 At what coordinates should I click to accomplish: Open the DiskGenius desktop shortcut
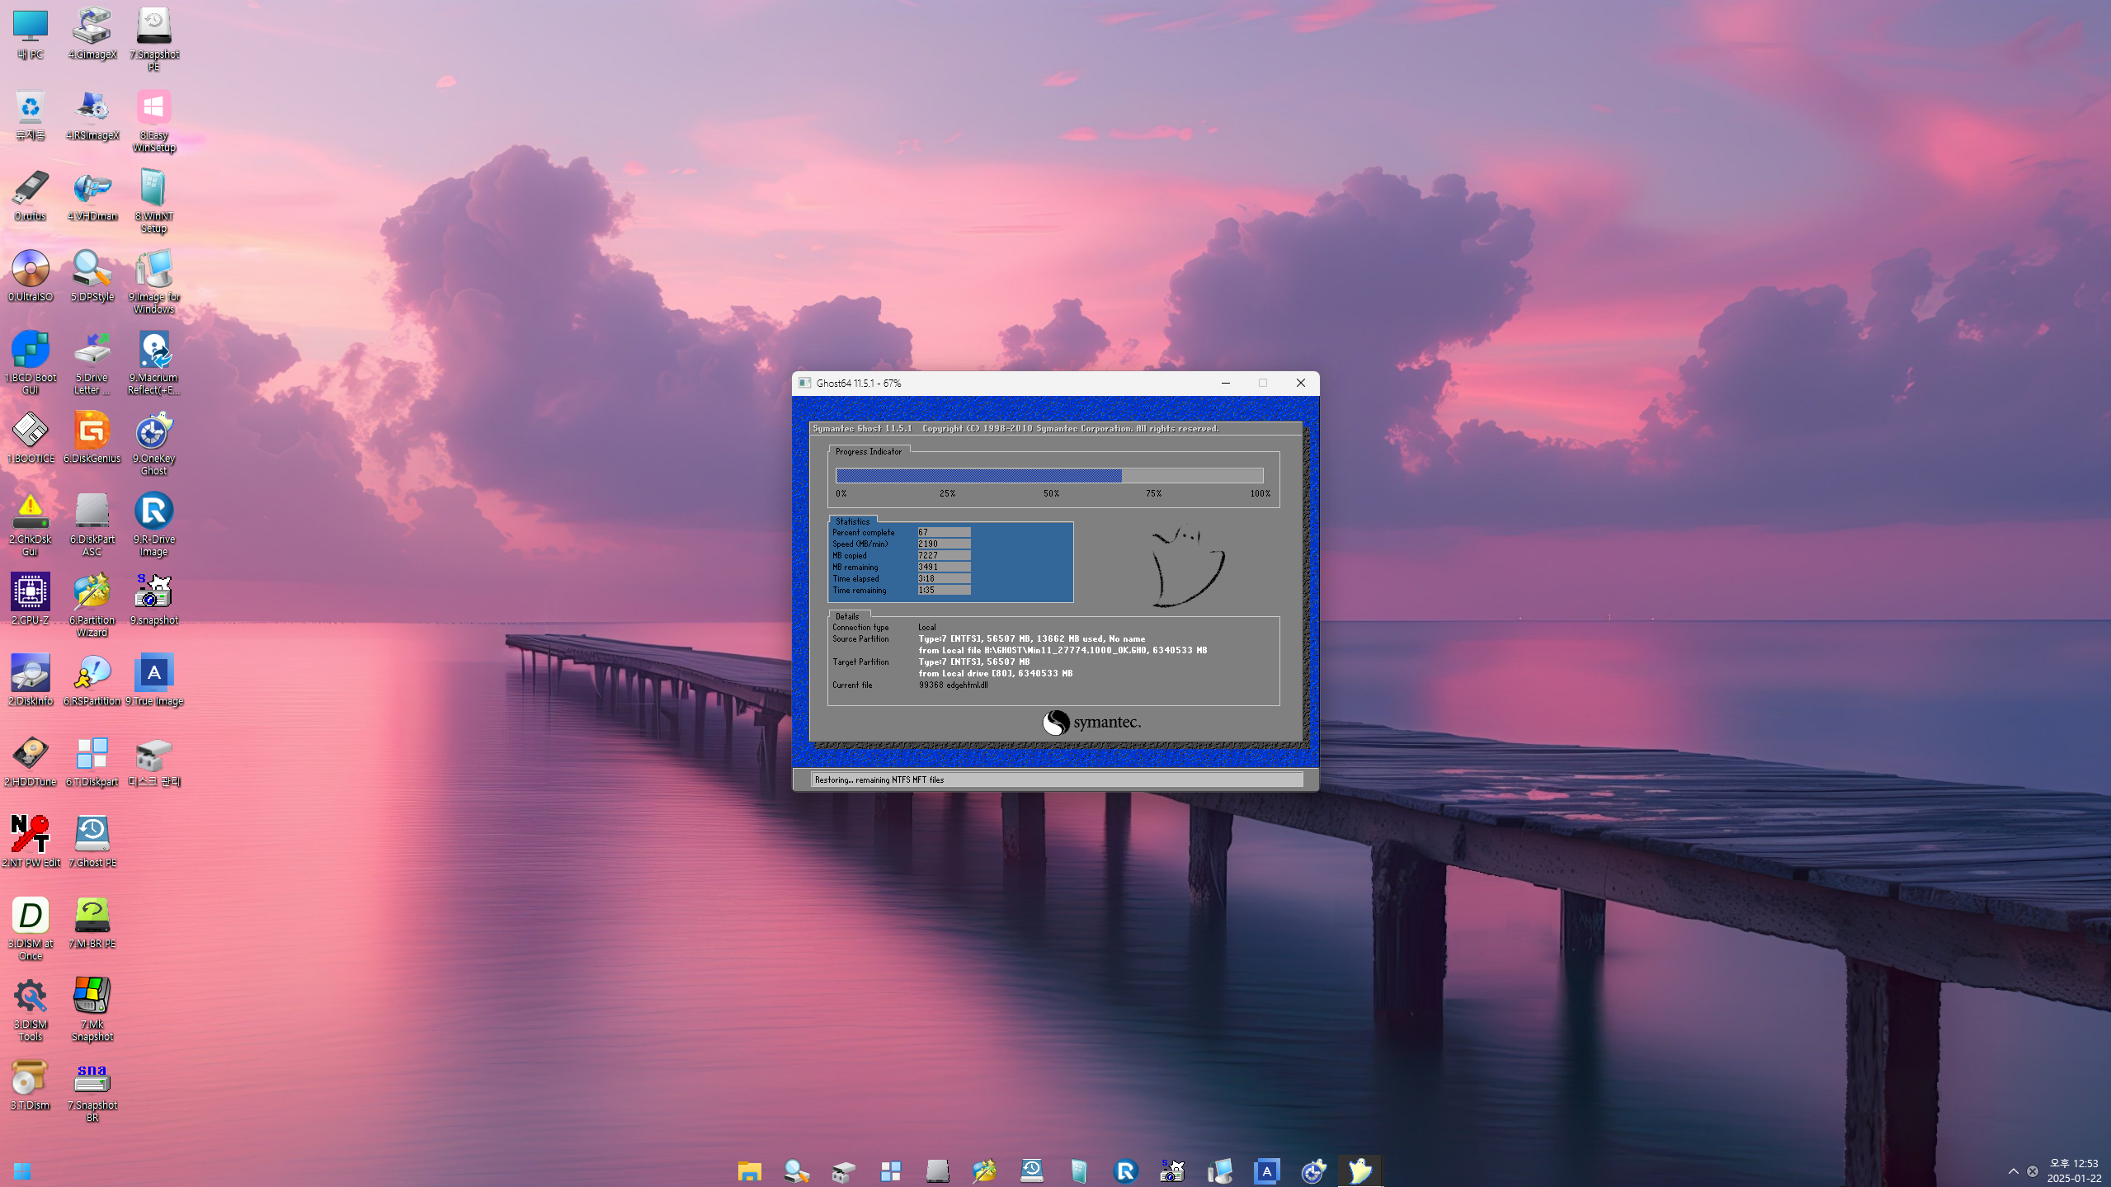pos(92,431)
